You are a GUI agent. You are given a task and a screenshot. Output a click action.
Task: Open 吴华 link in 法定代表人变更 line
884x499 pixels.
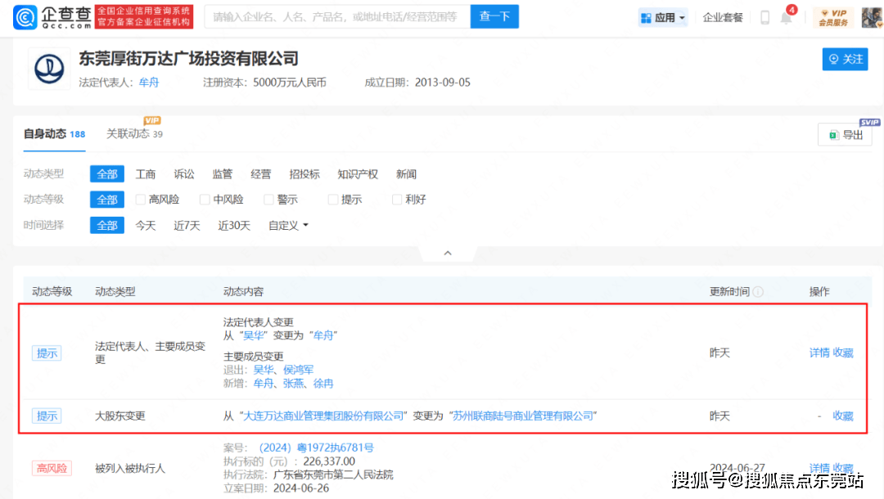coord(253,335)
